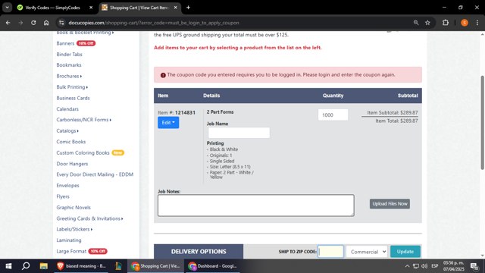This screenshot has height=273, width=485.
Task: Open the notifications center icon
Action: (474, 266)
